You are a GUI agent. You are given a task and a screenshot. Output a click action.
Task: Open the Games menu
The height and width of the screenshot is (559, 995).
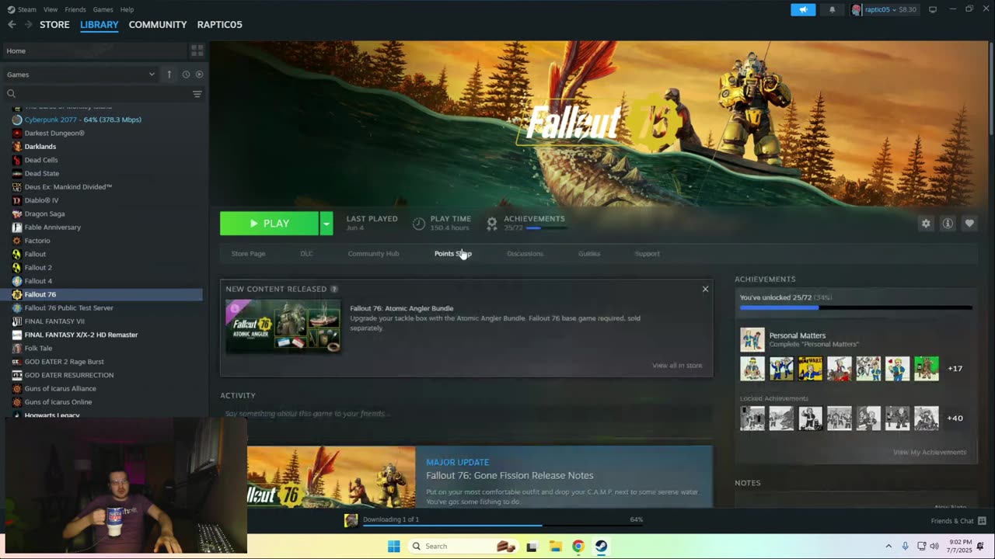(x=103, y=9)
